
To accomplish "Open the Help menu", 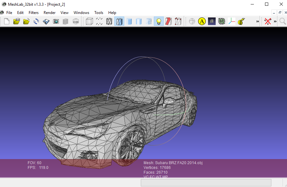I will click(x=112, y=13).
